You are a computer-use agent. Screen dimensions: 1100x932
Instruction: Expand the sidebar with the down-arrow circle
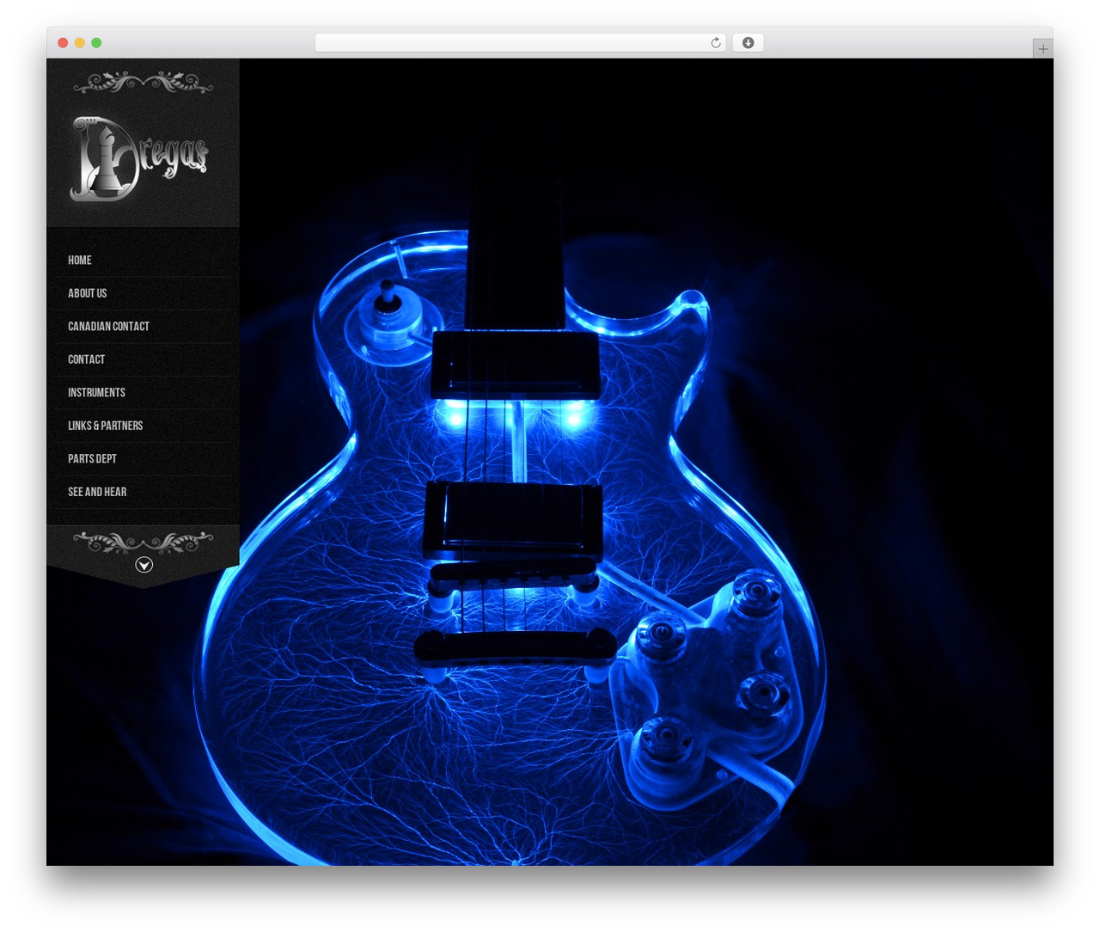point(144,565)
